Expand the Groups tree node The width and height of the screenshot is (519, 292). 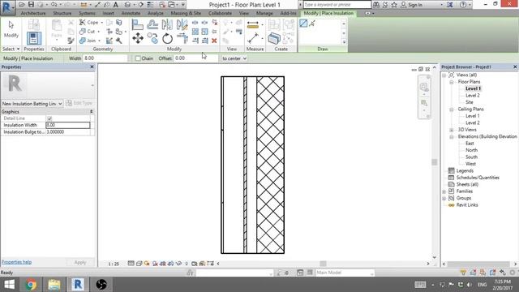click(x=444, y=198)
